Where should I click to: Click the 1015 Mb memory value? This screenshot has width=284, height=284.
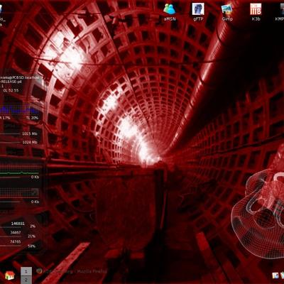pos(30,133)
